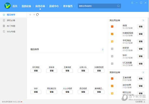Viewport: 149px width, 104px height.
Task: Install 迷你世界 from game ranking
Action: (x=141, y=86)
